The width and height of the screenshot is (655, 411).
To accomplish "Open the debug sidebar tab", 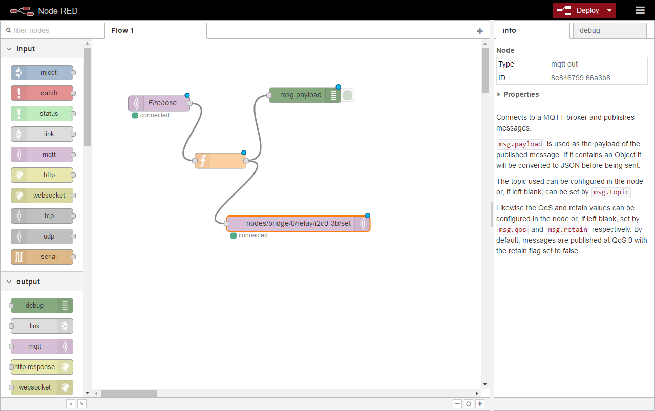I will pyautogui.click(x=610, y=30).
